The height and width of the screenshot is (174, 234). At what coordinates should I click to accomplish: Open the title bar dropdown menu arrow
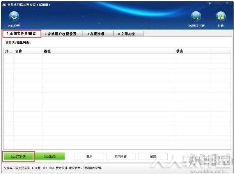210,4
